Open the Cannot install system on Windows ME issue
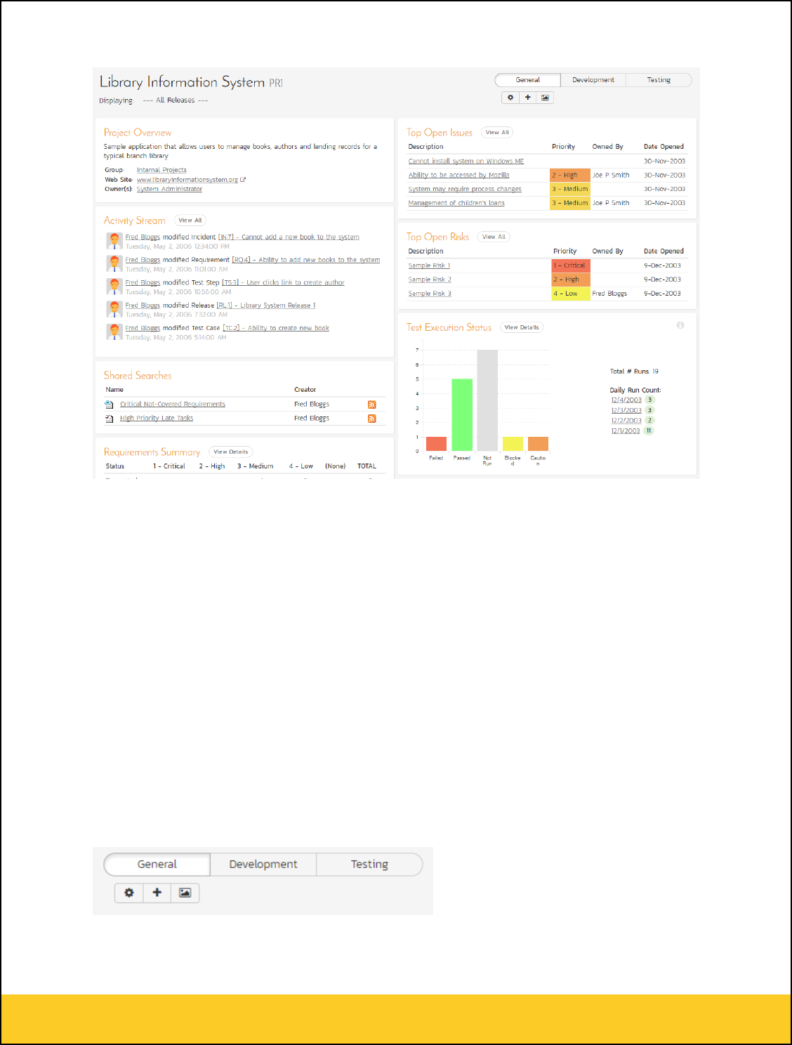The image size is (792, 1045). point(466,162)
